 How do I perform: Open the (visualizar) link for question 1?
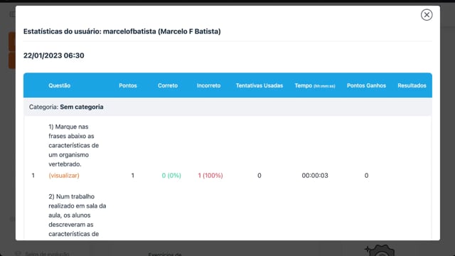click(64, 176)
